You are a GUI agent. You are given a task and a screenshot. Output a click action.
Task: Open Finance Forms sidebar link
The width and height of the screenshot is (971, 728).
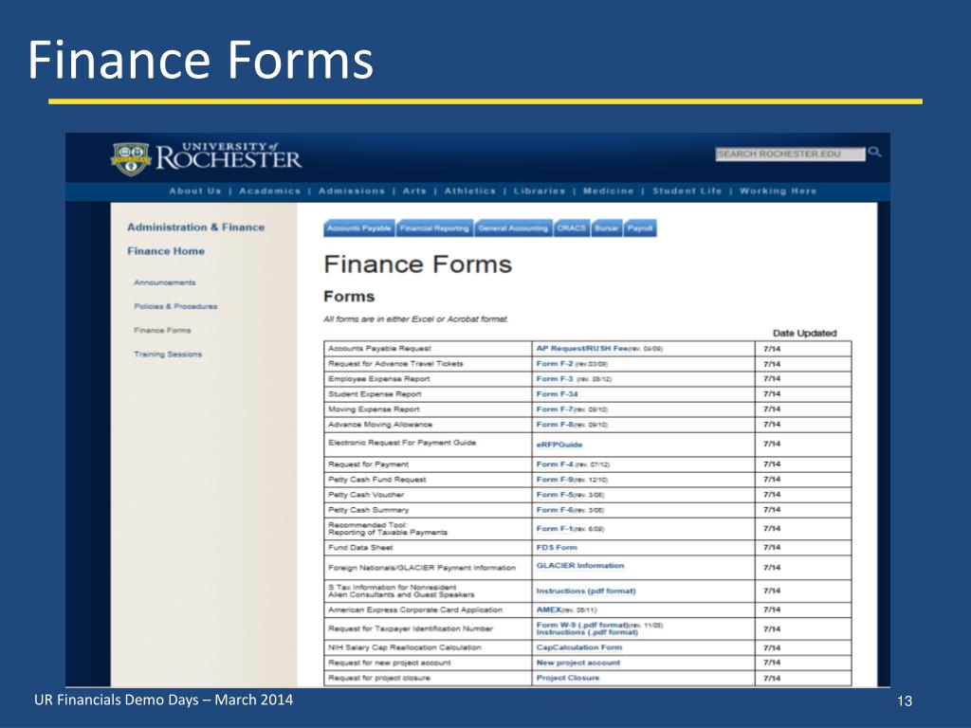[162, 331]
